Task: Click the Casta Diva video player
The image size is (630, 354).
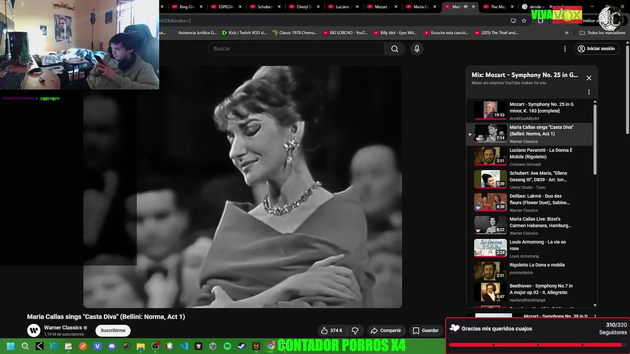Action: (242, 187)
